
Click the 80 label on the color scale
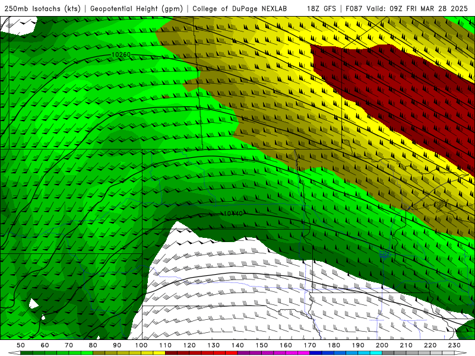point(93,345)
